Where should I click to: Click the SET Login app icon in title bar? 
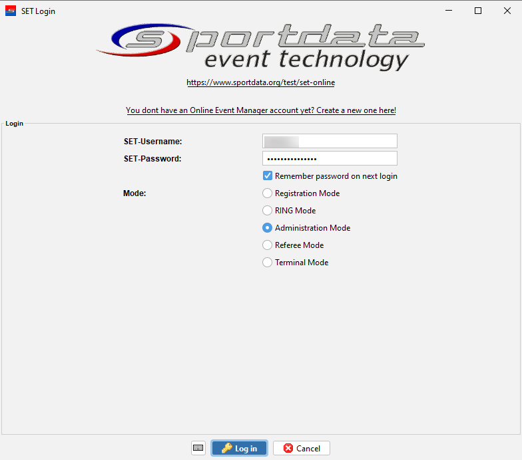tap(11, 11)
